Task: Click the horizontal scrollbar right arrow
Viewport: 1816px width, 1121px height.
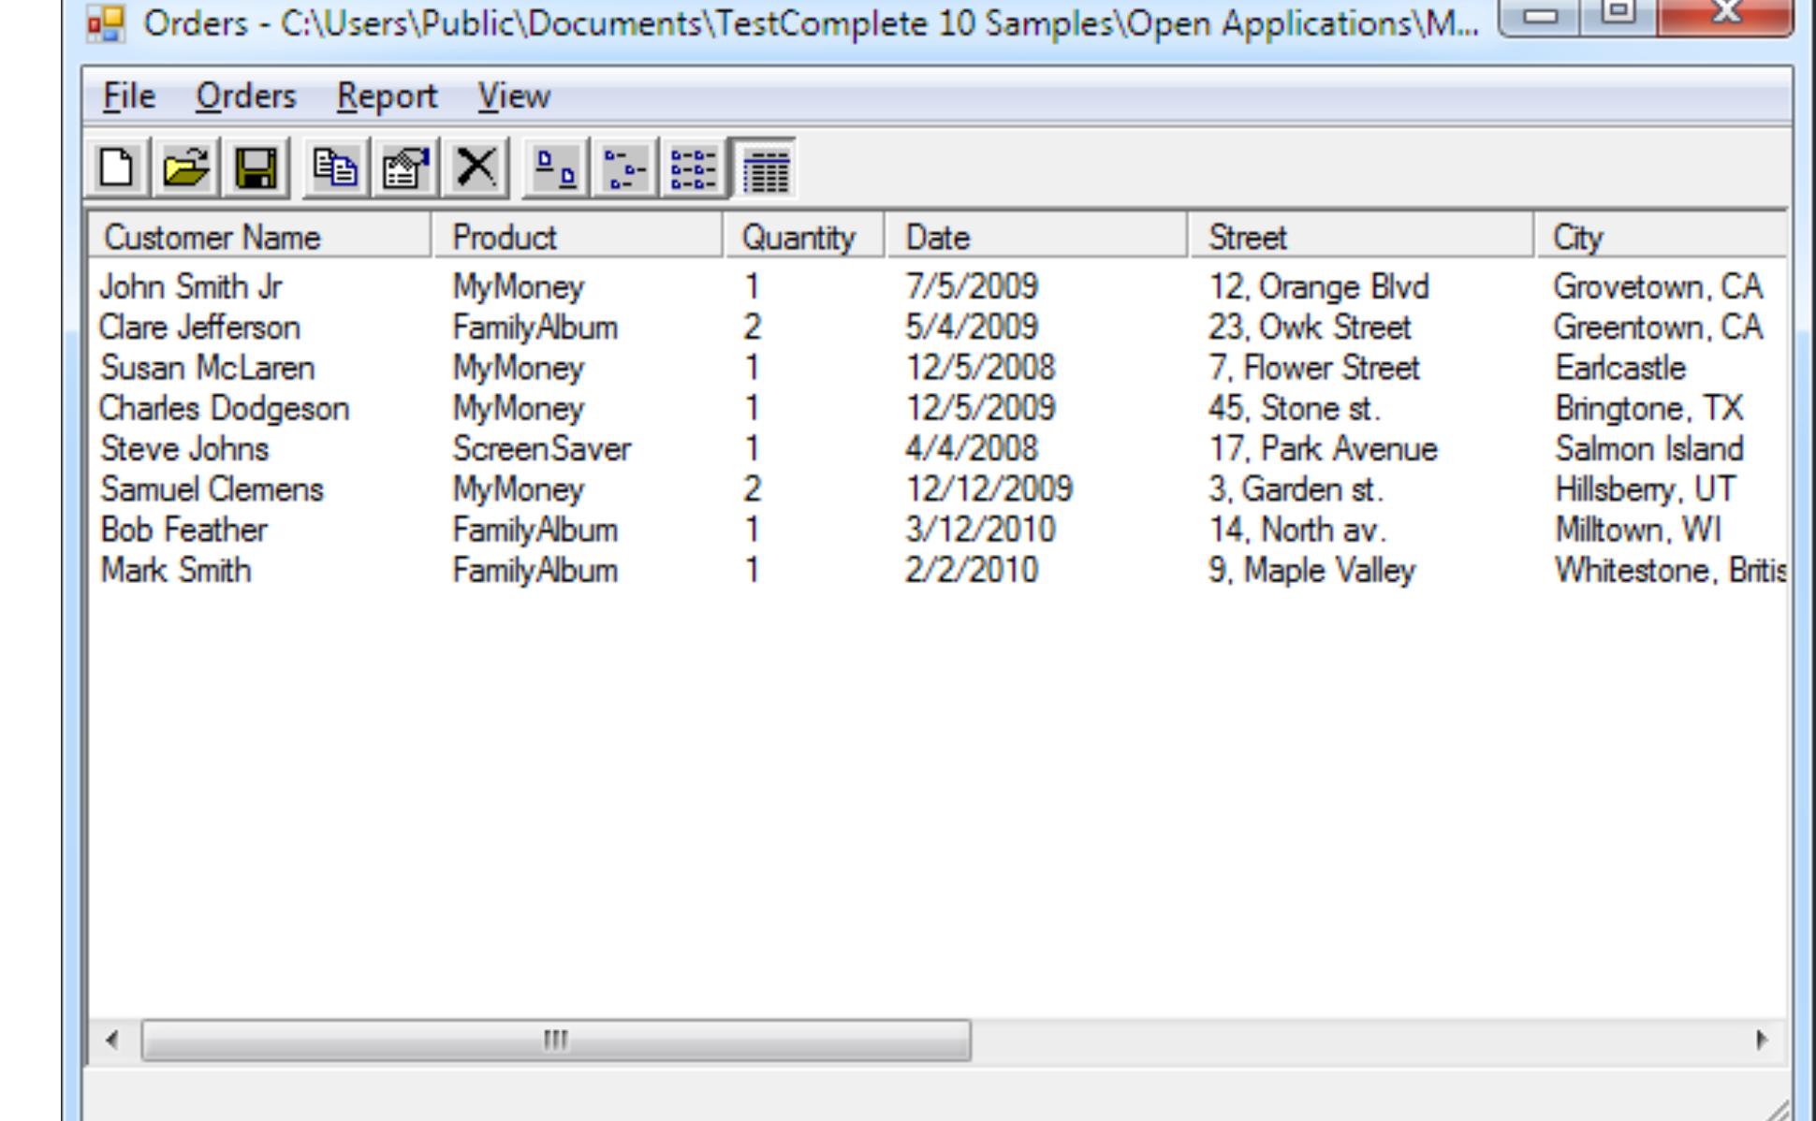Action: pyautogui.click(x=1762, y=1041)
